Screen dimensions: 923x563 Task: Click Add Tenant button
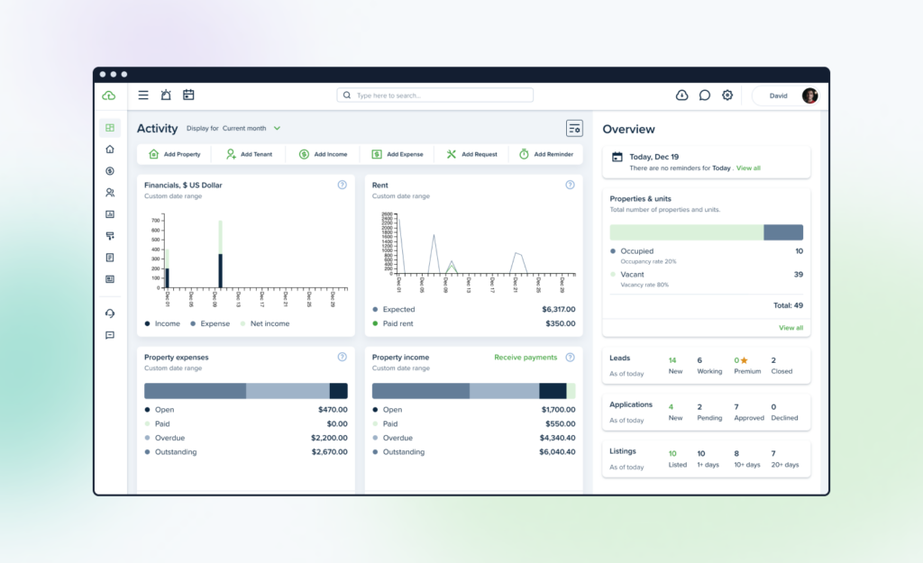coord(249,154)
